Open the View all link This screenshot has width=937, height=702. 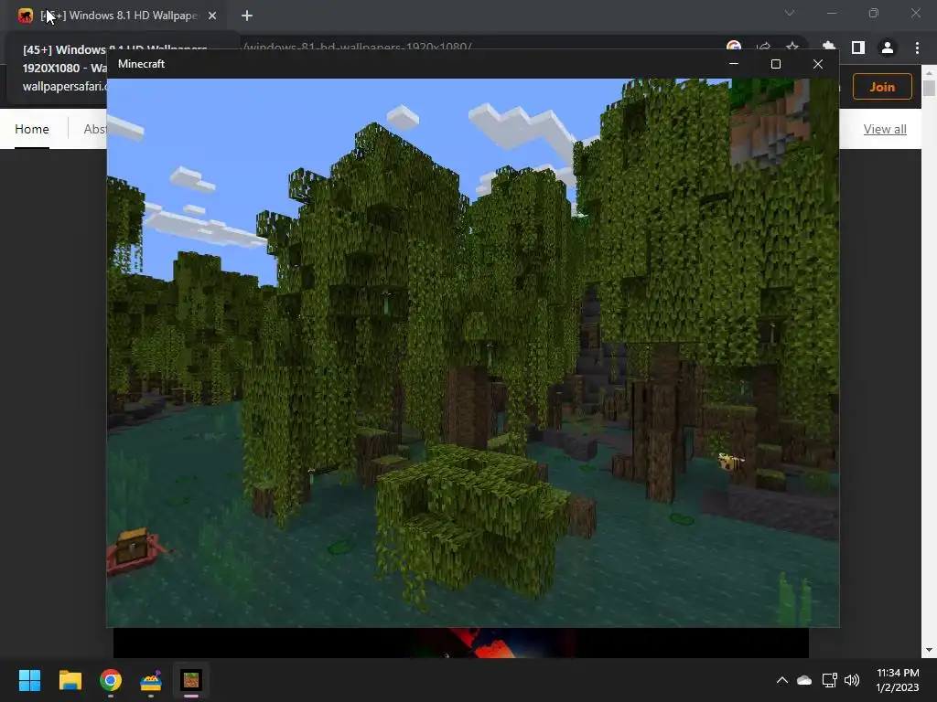pyautogui.click(x=885, y=129)
